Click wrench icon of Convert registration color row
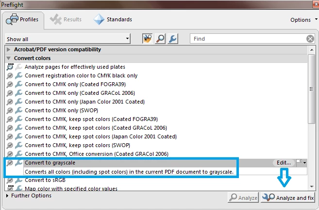 19,75
